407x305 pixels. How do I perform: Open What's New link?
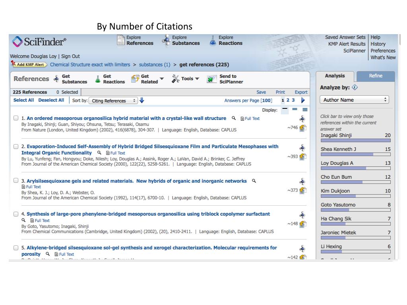pos(383,57)
